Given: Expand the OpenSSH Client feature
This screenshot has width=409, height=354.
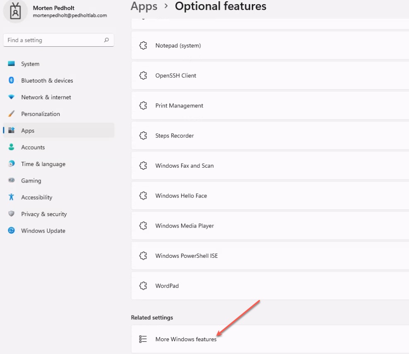Looking at the screenshot, I should coord(270,76).
